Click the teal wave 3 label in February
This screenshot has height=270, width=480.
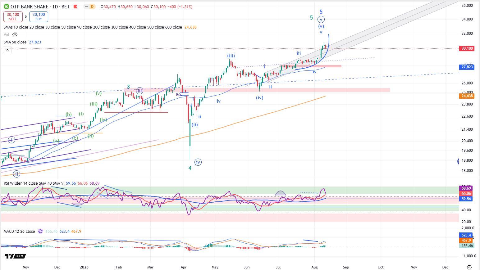click(128, 87)
